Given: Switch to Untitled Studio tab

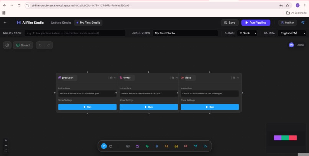Looking at the screenshot, I should tap(61, 23).
